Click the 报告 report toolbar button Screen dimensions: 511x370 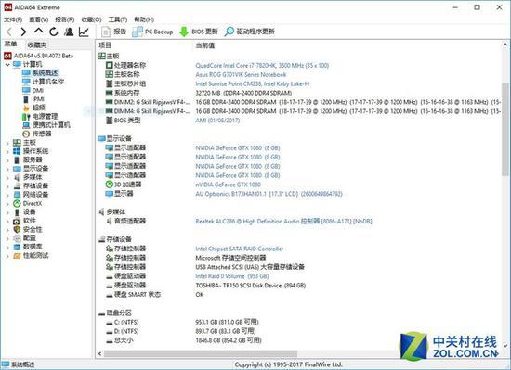113,32
